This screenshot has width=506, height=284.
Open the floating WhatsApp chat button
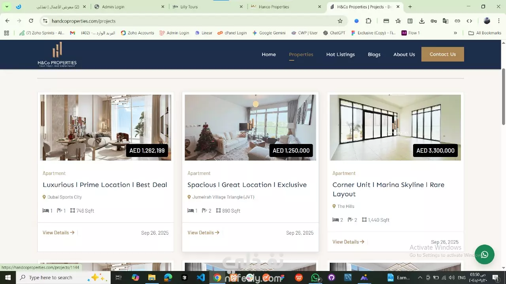(485, 254)
